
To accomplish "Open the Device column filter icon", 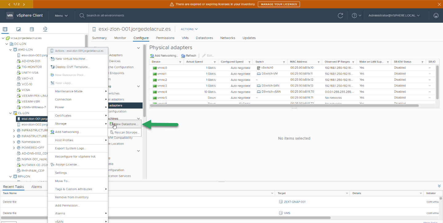I will [180, 62].
